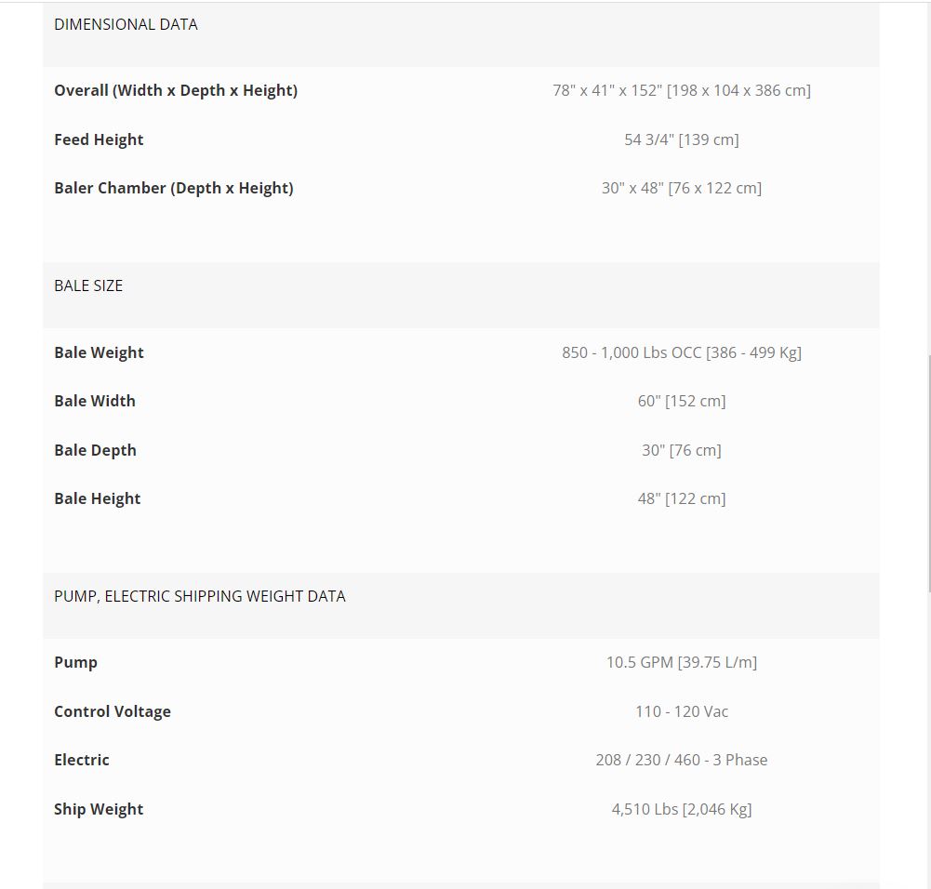Click the PUMP, ELECTRIC SHIPPING WEIGHT DATA header
This screenshot has height=889, width=931.
[200, 596]
